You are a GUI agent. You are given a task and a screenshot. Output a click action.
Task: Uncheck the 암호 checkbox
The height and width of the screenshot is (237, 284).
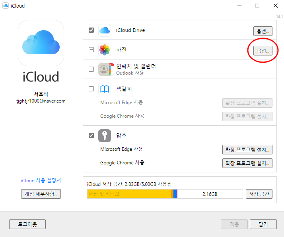[91, 135]
